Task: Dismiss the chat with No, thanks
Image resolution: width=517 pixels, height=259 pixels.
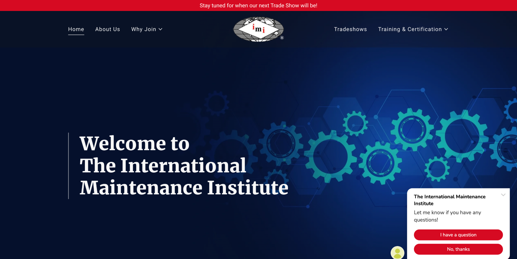Action: [458, 249]
